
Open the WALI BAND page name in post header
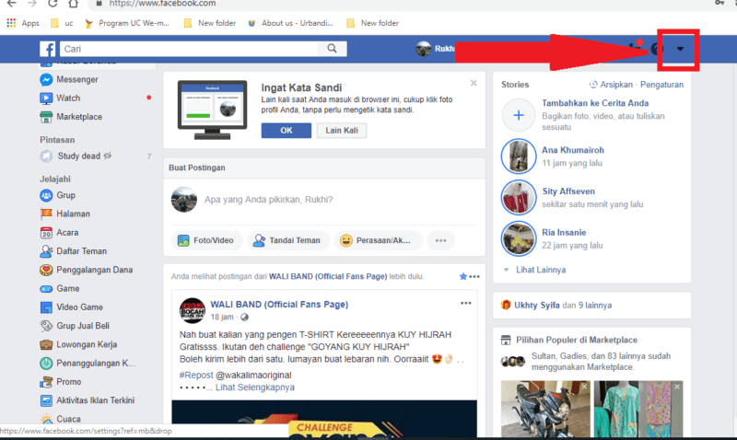click(x=279, y=305)
